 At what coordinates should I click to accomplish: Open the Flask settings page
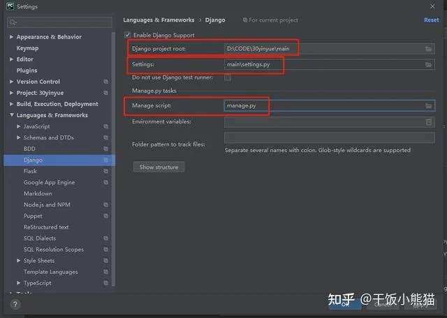[x=30, y=171]
